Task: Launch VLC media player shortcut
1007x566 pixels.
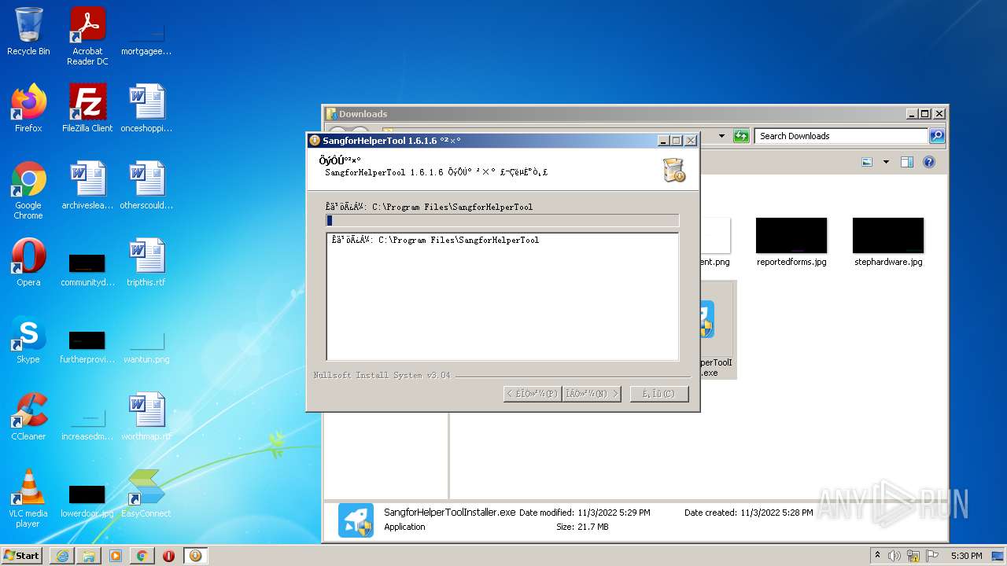Action: 28,498
